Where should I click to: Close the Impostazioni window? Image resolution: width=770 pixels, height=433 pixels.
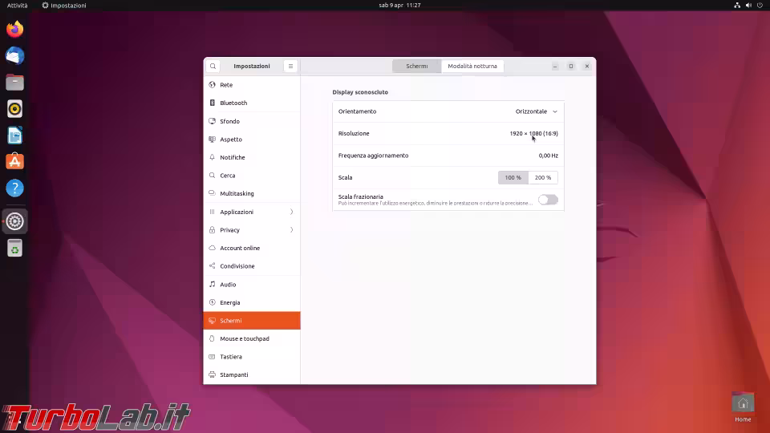coord(587,67)
